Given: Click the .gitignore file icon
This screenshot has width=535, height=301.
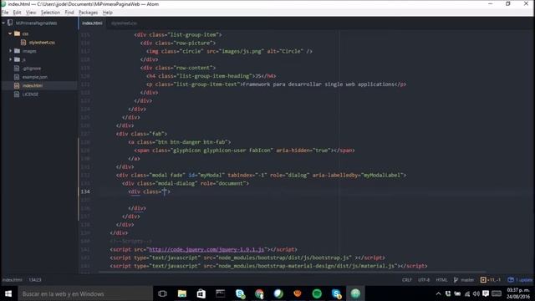Looking at the screenshot, I should pos(17,69).
